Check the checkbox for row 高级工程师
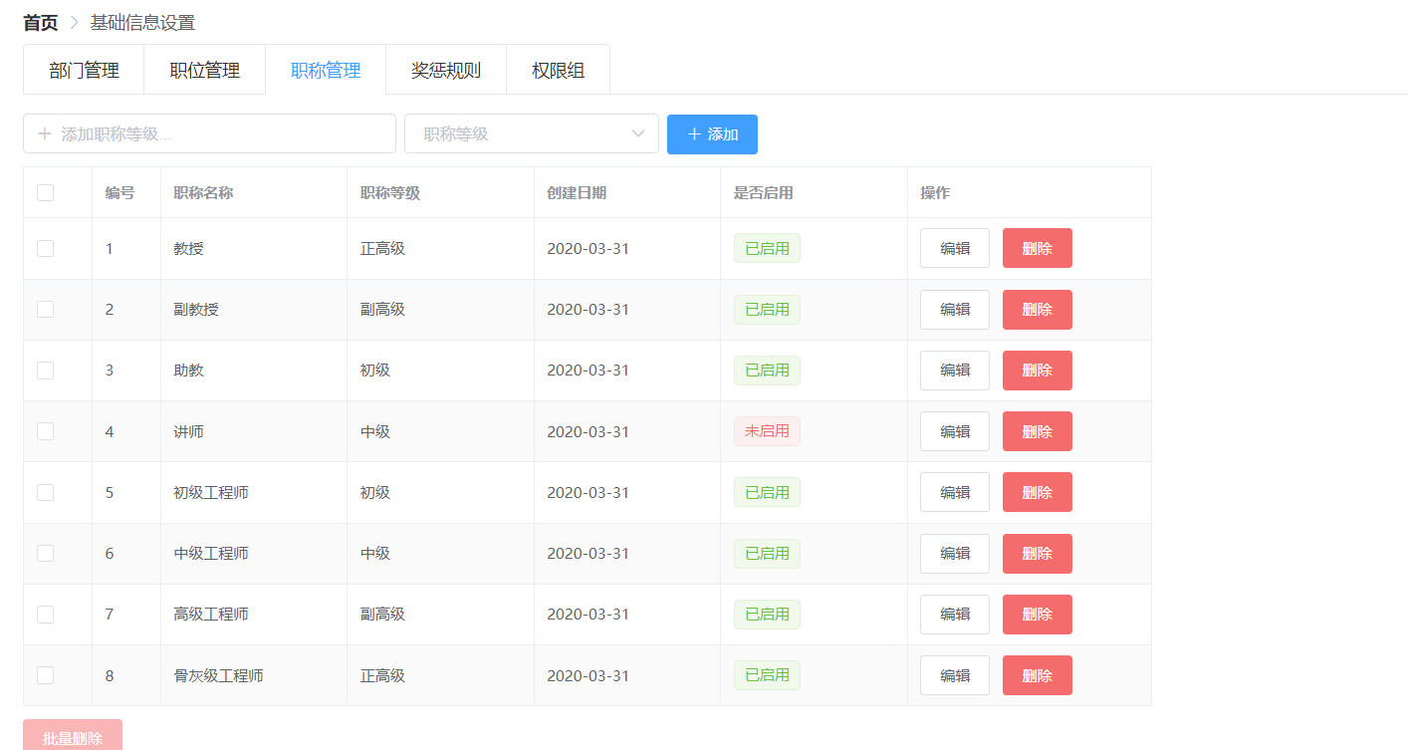This screenshot has width=1408, height=750. tap(45, 614)
